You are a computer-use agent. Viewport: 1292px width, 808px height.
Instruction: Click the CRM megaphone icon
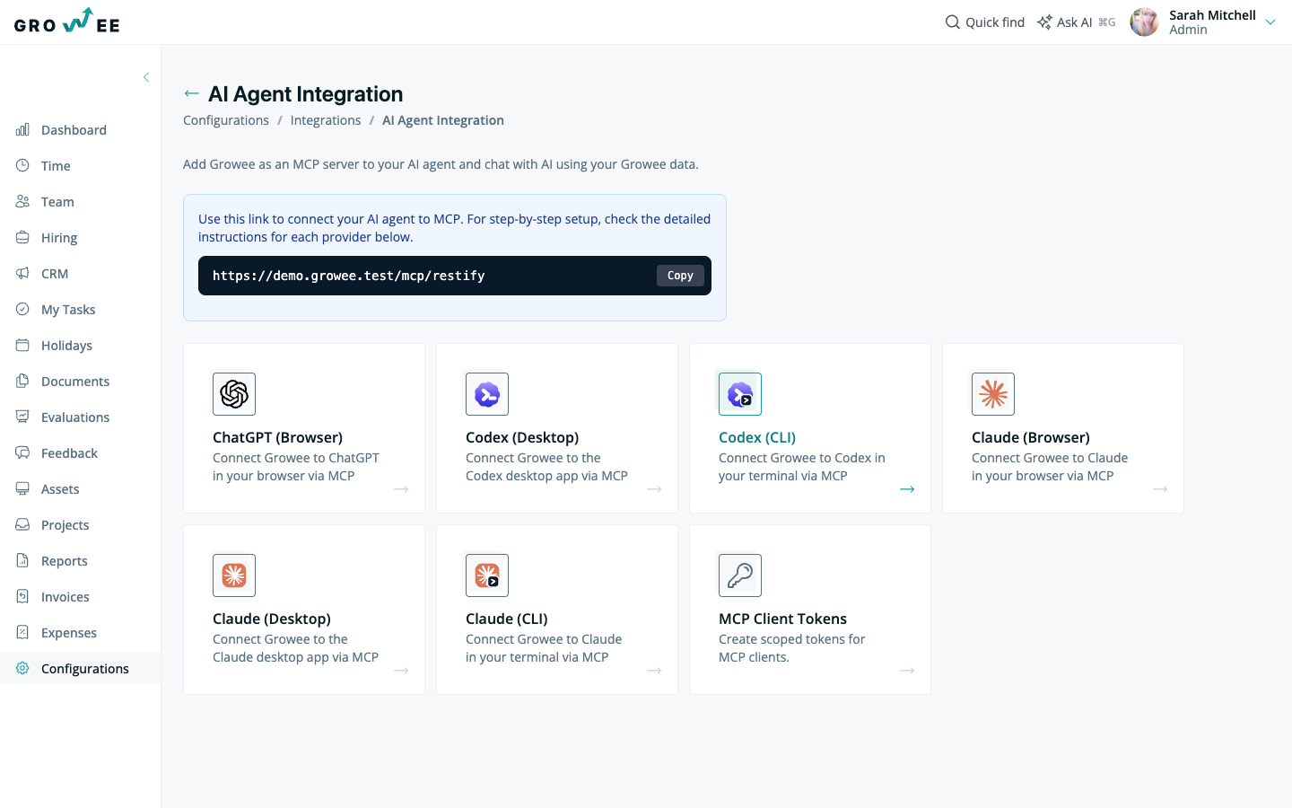(x=22, y=274)
